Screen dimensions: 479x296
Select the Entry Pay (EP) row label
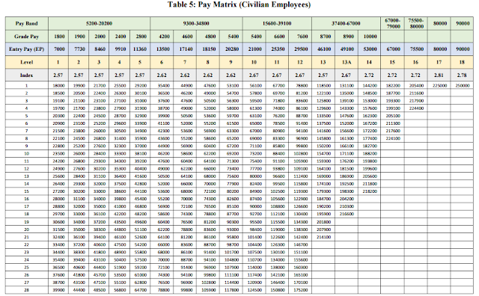pos(27,49)
